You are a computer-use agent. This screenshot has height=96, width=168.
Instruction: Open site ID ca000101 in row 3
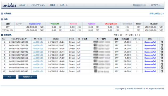pyautogui.click(x=38, y=49)
